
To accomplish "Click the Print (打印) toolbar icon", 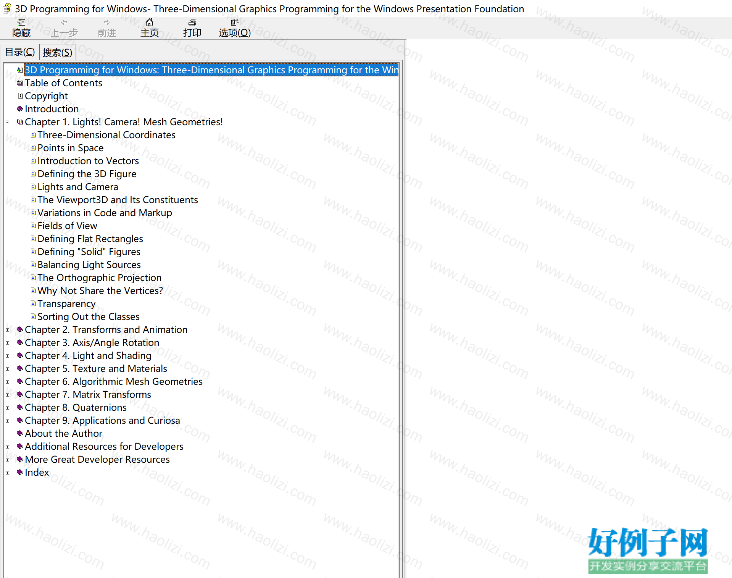I will [x=192, y=23].
